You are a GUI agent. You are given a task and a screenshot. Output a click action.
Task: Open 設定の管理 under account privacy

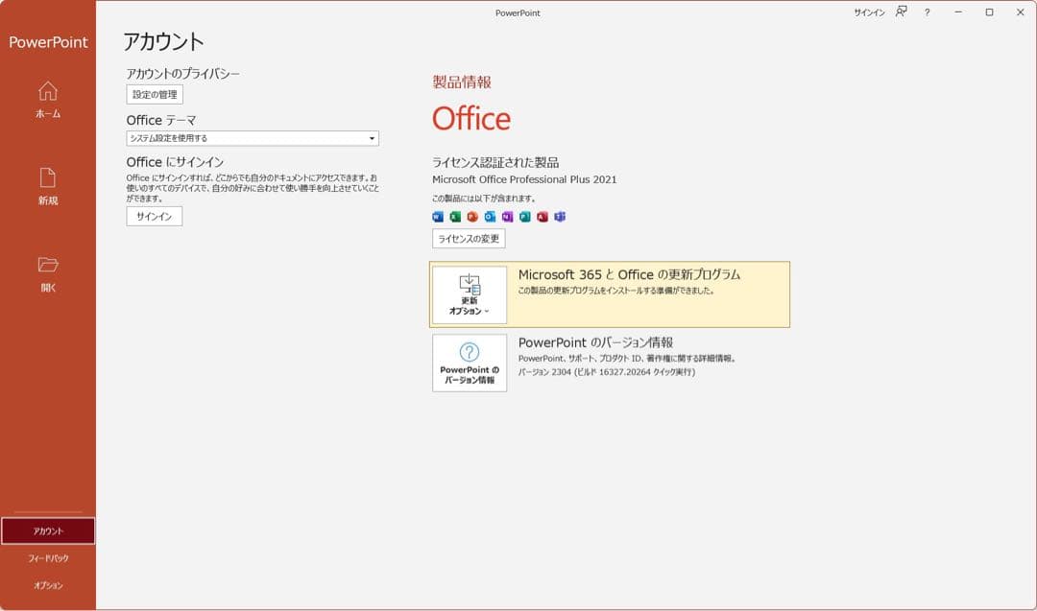pyautogui.click(x=154, y=94)
